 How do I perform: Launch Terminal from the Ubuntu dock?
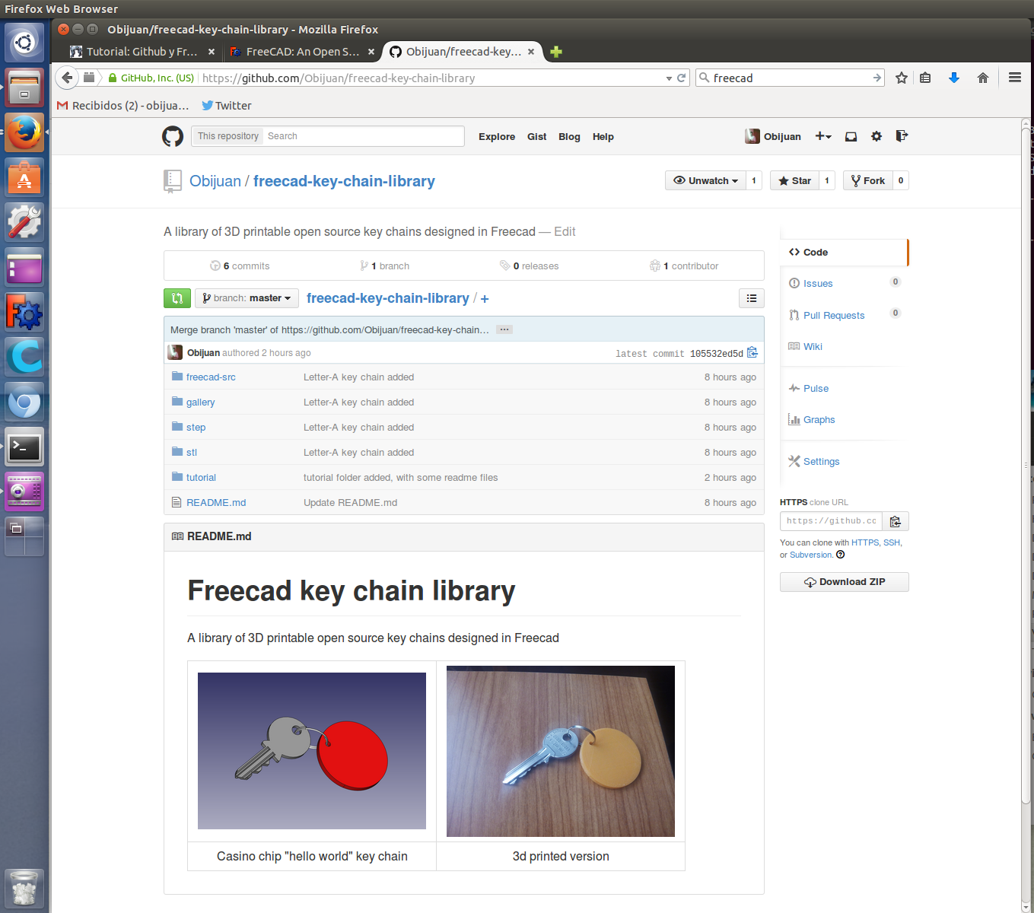click(x=24, y=447)
